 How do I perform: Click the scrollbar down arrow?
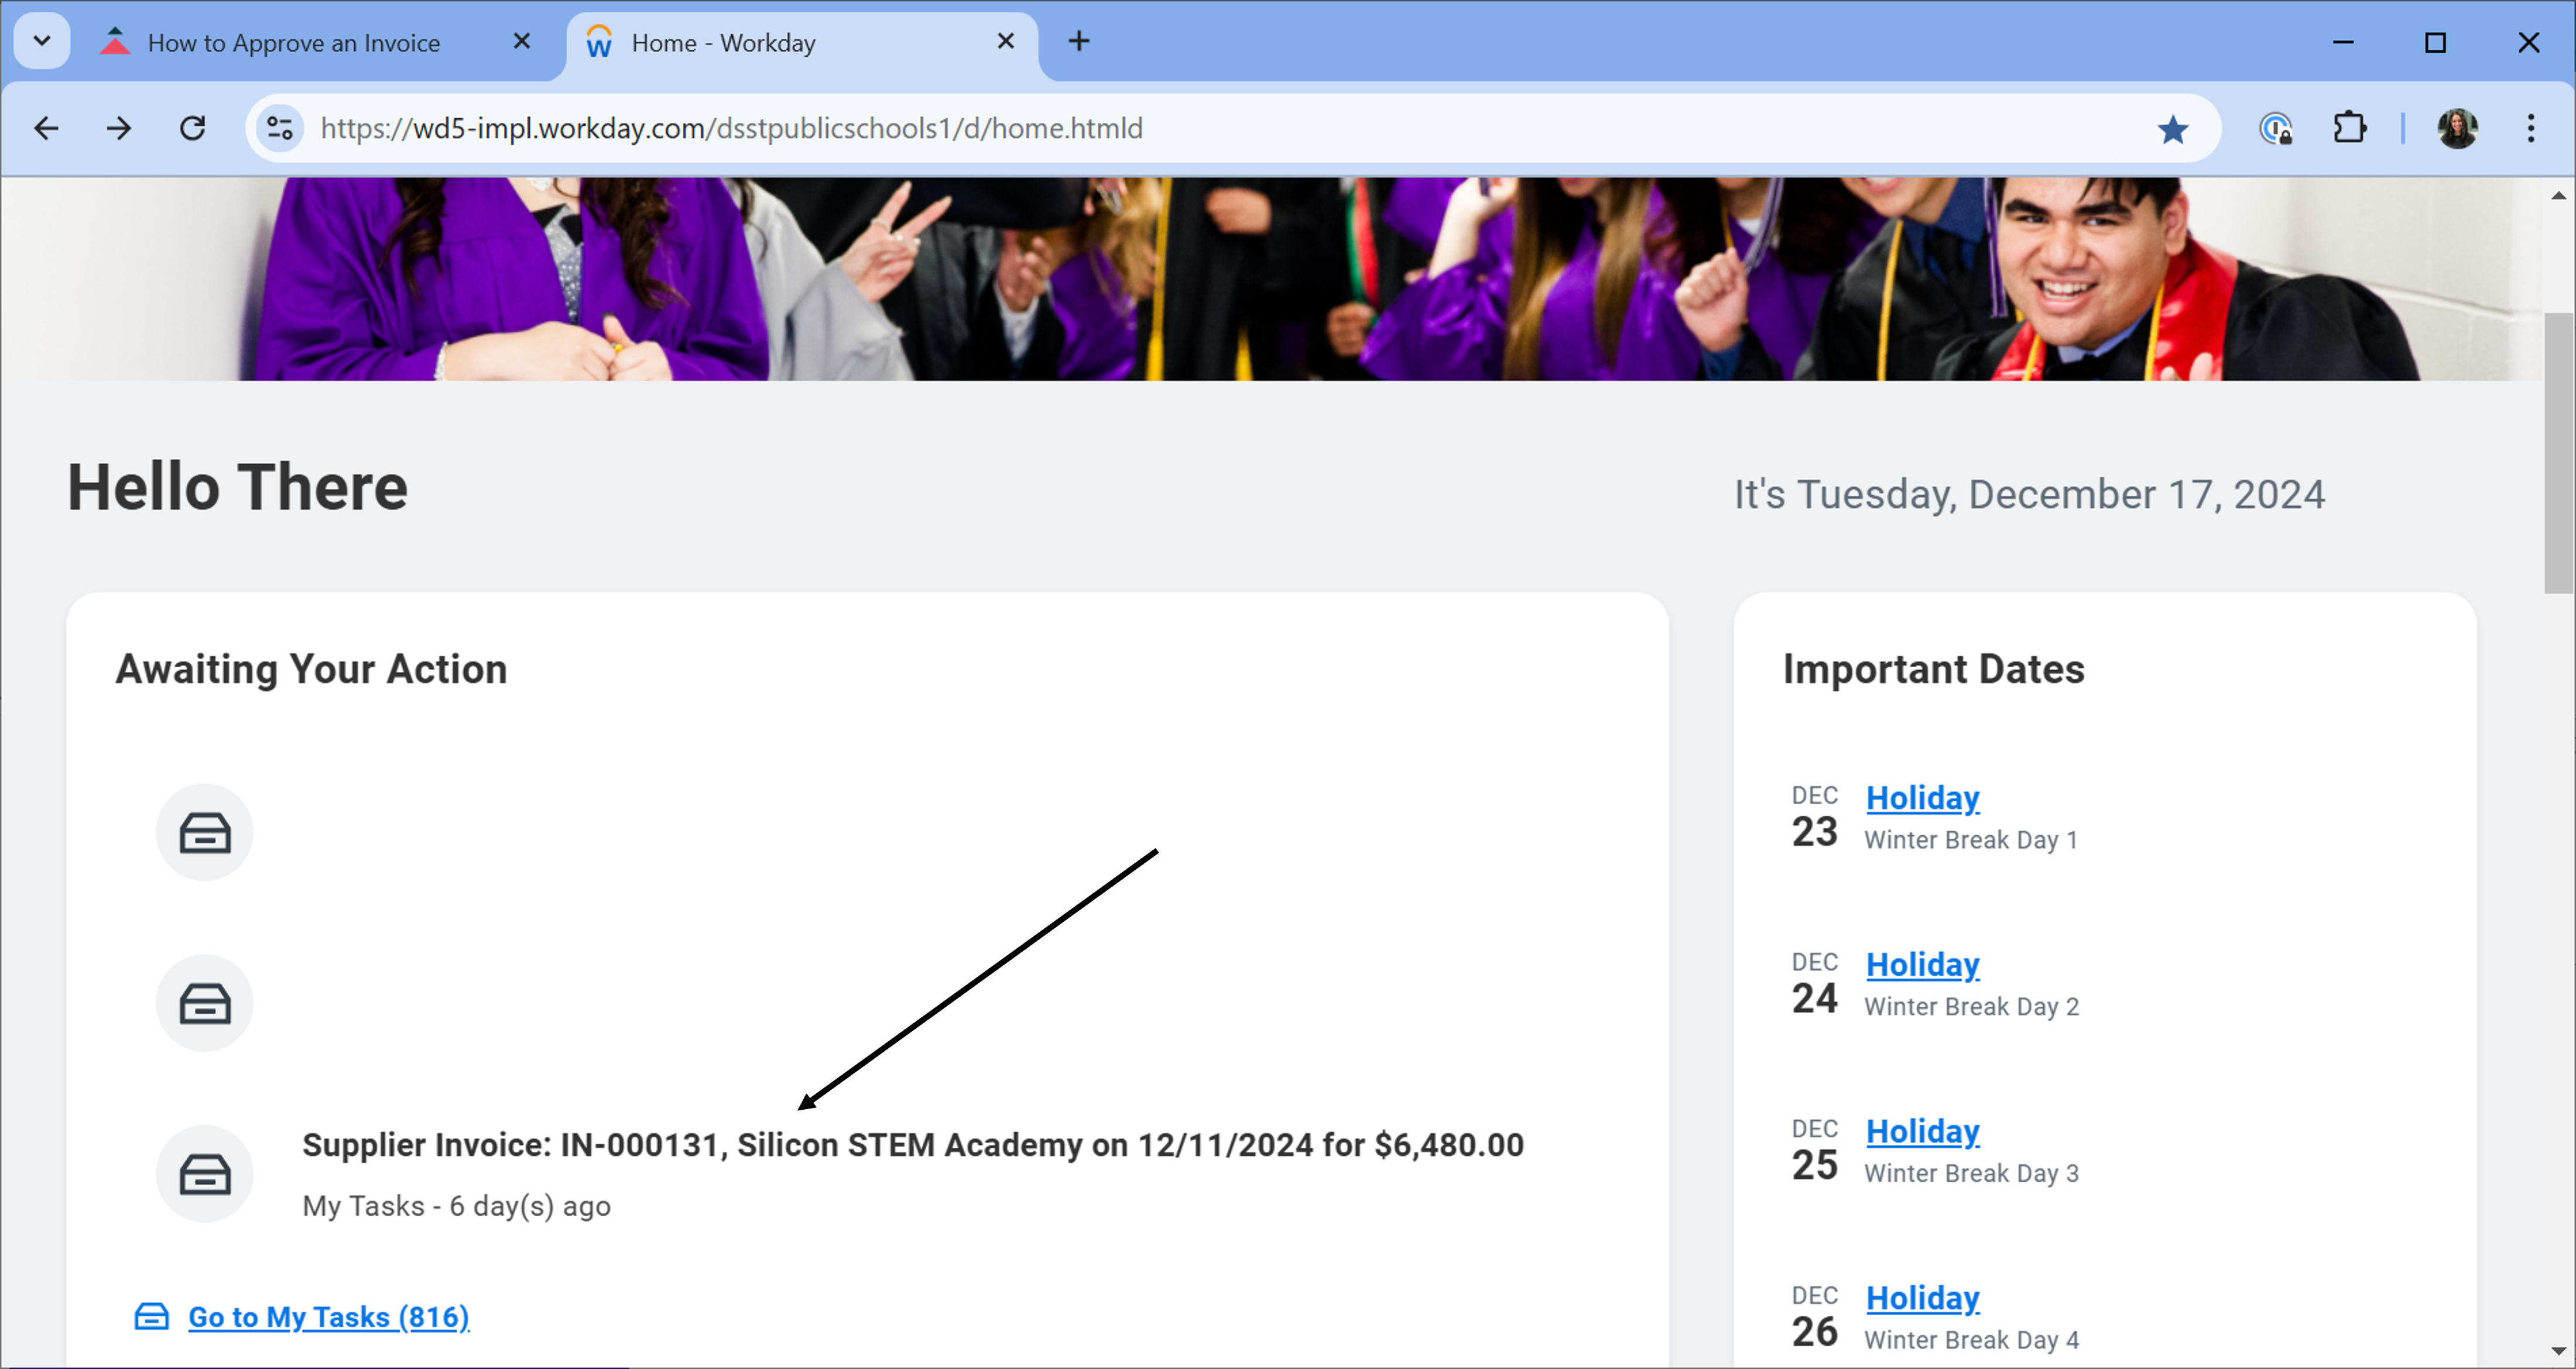(x=2559, y=1351)
